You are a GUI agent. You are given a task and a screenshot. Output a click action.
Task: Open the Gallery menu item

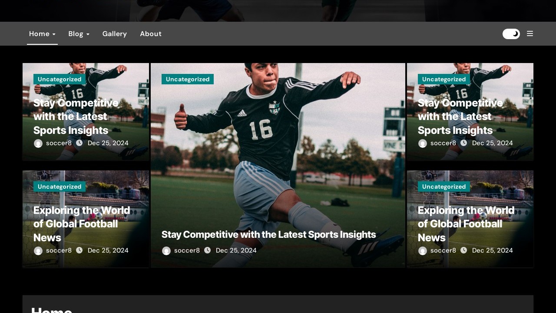(115, 34)
